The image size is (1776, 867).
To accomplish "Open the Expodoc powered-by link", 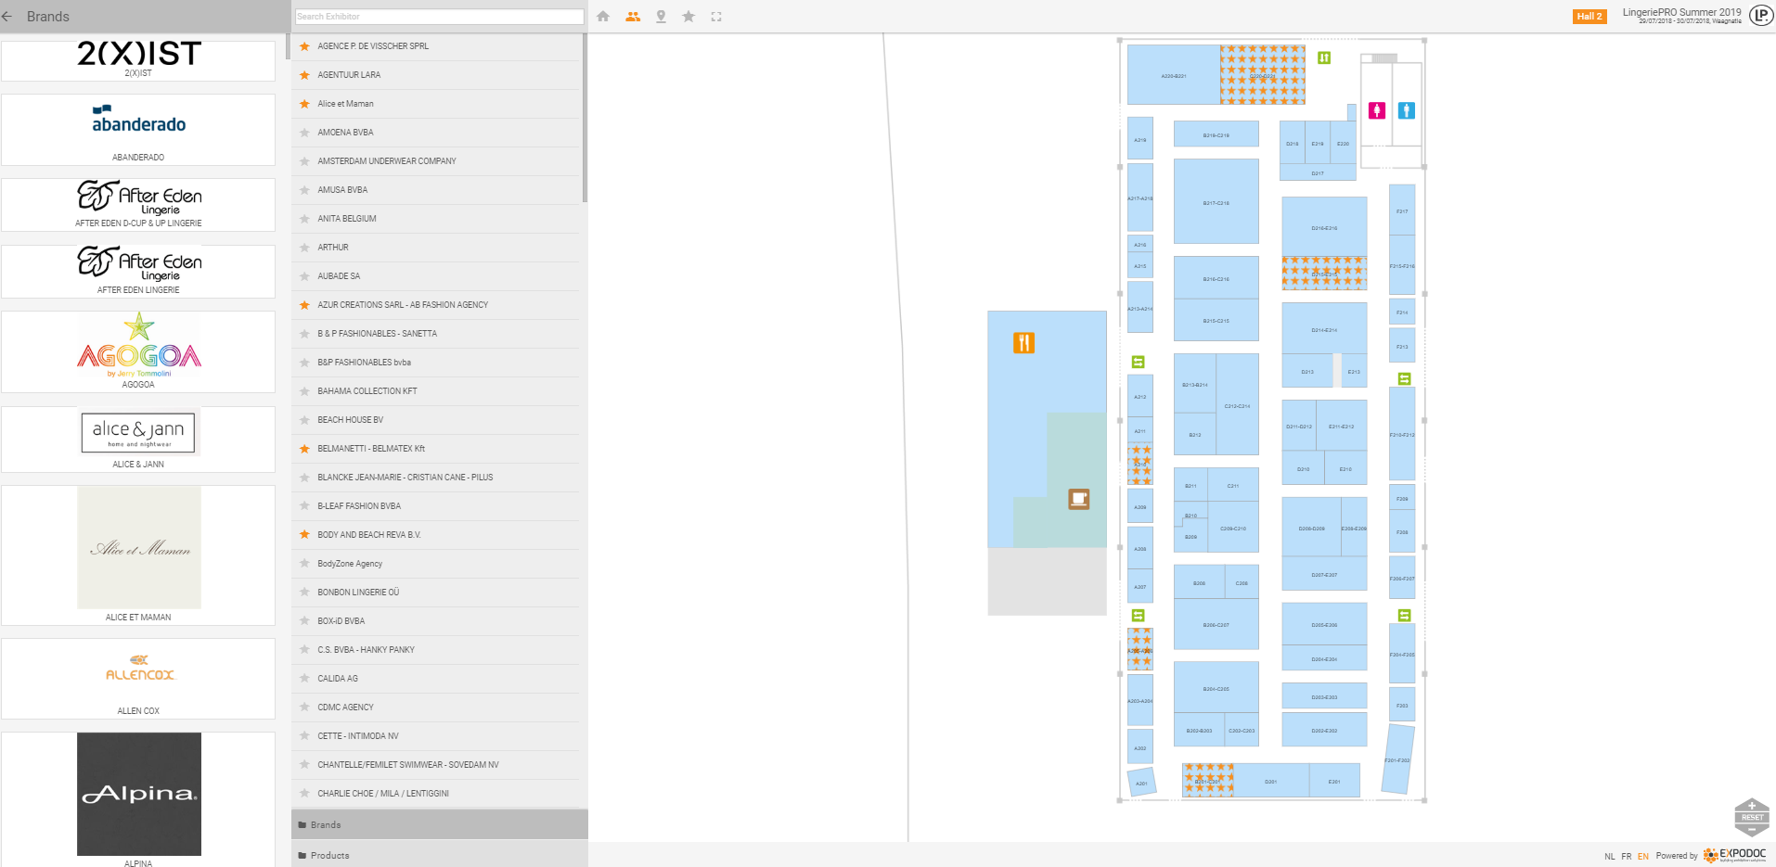I will [x=1734, y=855].
